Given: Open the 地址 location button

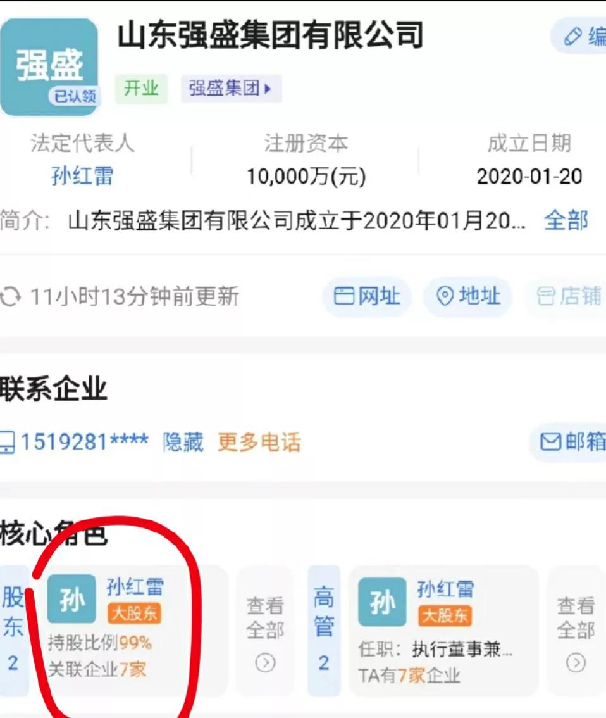Looking at the screenshot, I should pyautogui.click(x=467, y=296).
